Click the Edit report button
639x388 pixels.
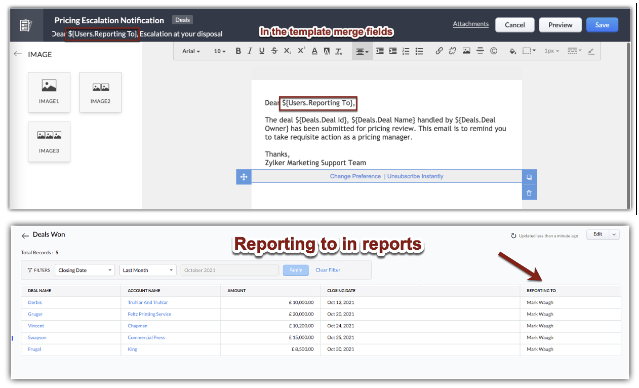(x=598, y=234)
